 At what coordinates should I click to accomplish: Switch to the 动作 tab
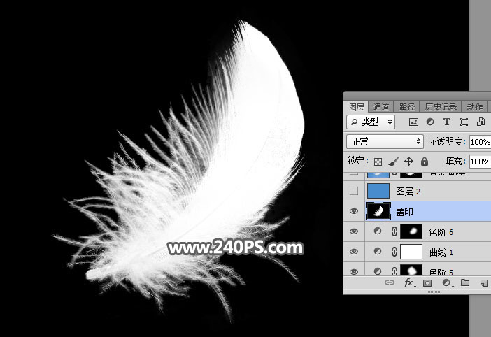(474, 107)
